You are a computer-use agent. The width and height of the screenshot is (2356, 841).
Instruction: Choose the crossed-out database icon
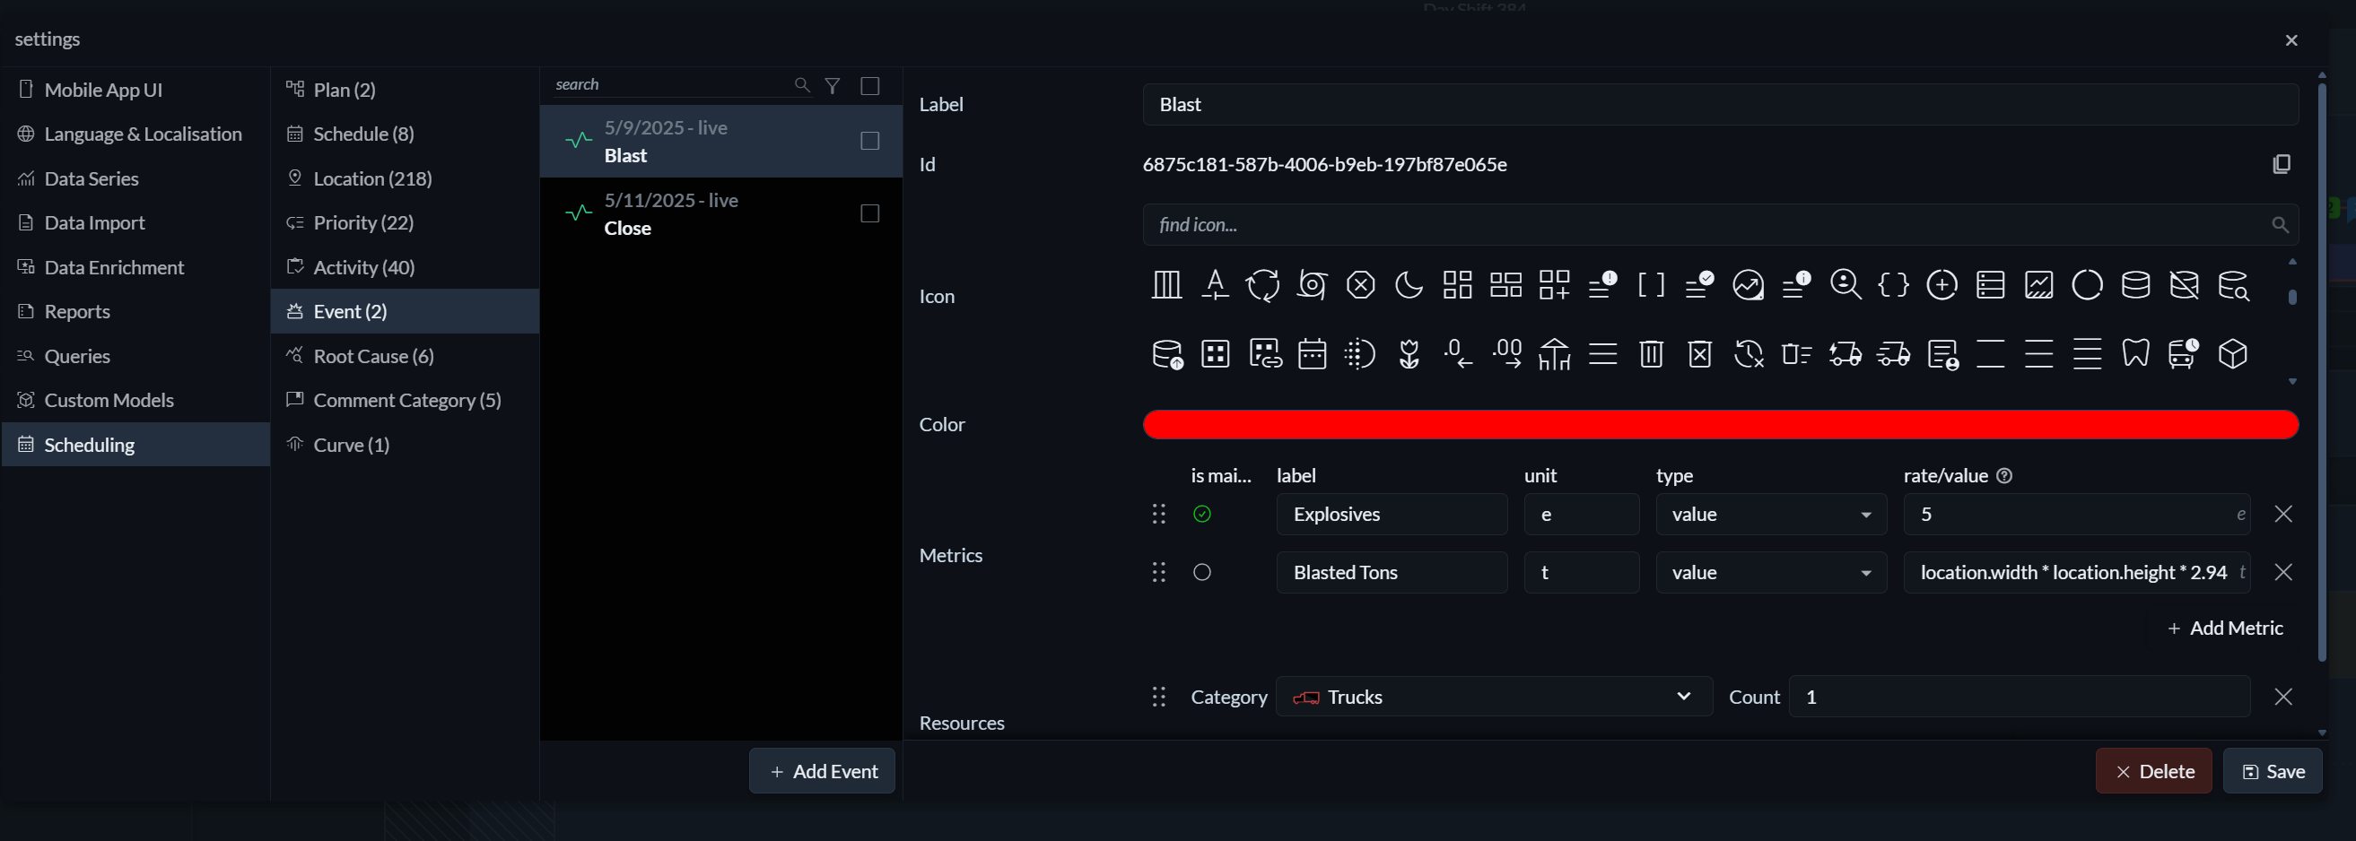point(2184,285)
